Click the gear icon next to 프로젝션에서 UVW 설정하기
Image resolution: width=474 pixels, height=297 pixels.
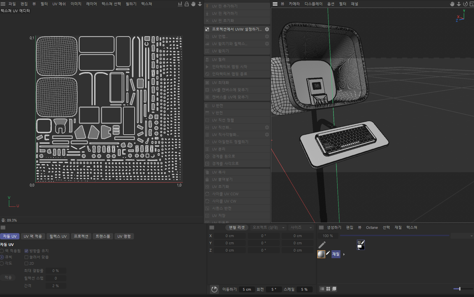[x=267, y=29]
